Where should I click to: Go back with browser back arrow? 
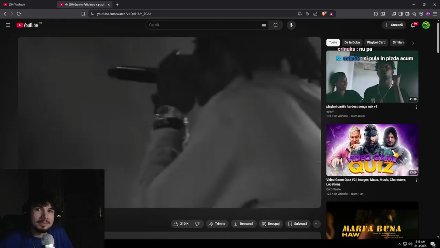click(5, 14)
